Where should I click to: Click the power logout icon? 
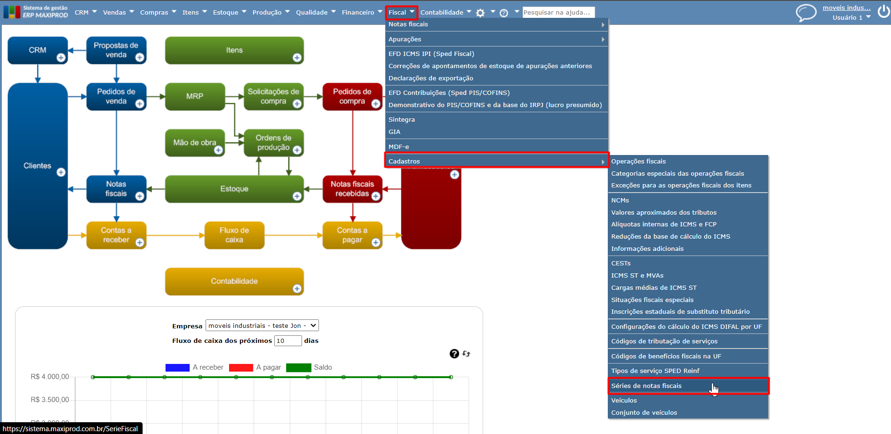(883, 12)
